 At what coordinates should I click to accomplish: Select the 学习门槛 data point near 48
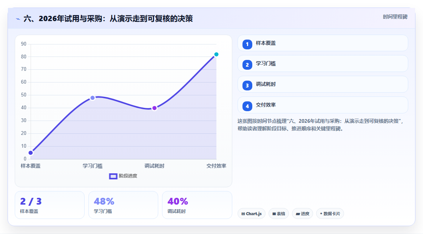coord(93,98)
